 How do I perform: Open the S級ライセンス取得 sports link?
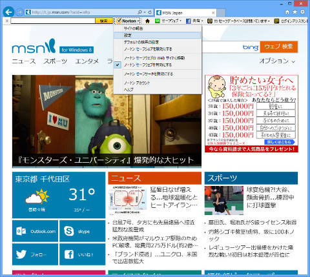[x=253, y=222]
